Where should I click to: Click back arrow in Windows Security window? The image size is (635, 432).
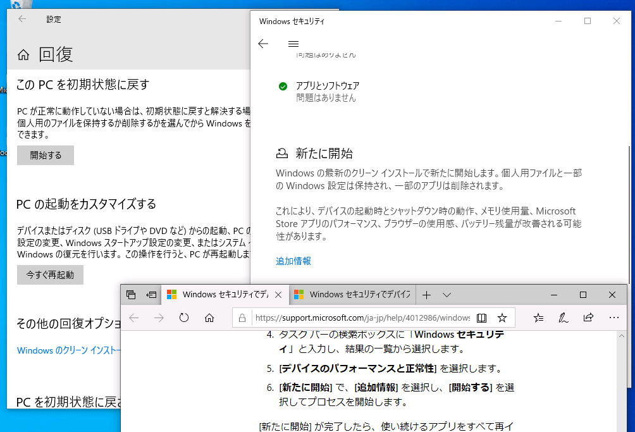coord(263,44)
